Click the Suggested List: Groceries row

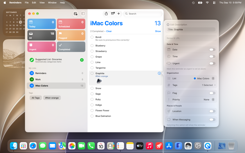click(56, 60)
